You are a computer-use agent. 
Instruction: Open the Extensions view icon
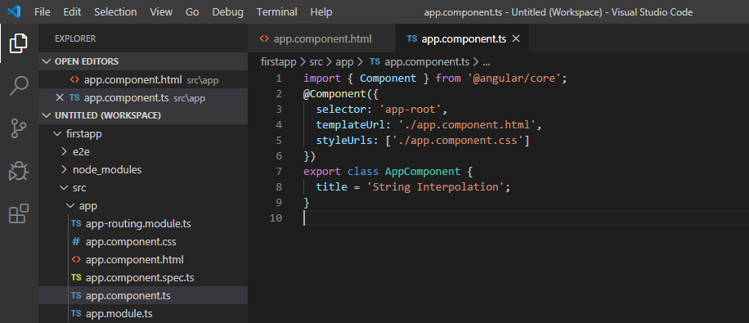[19, 213]
